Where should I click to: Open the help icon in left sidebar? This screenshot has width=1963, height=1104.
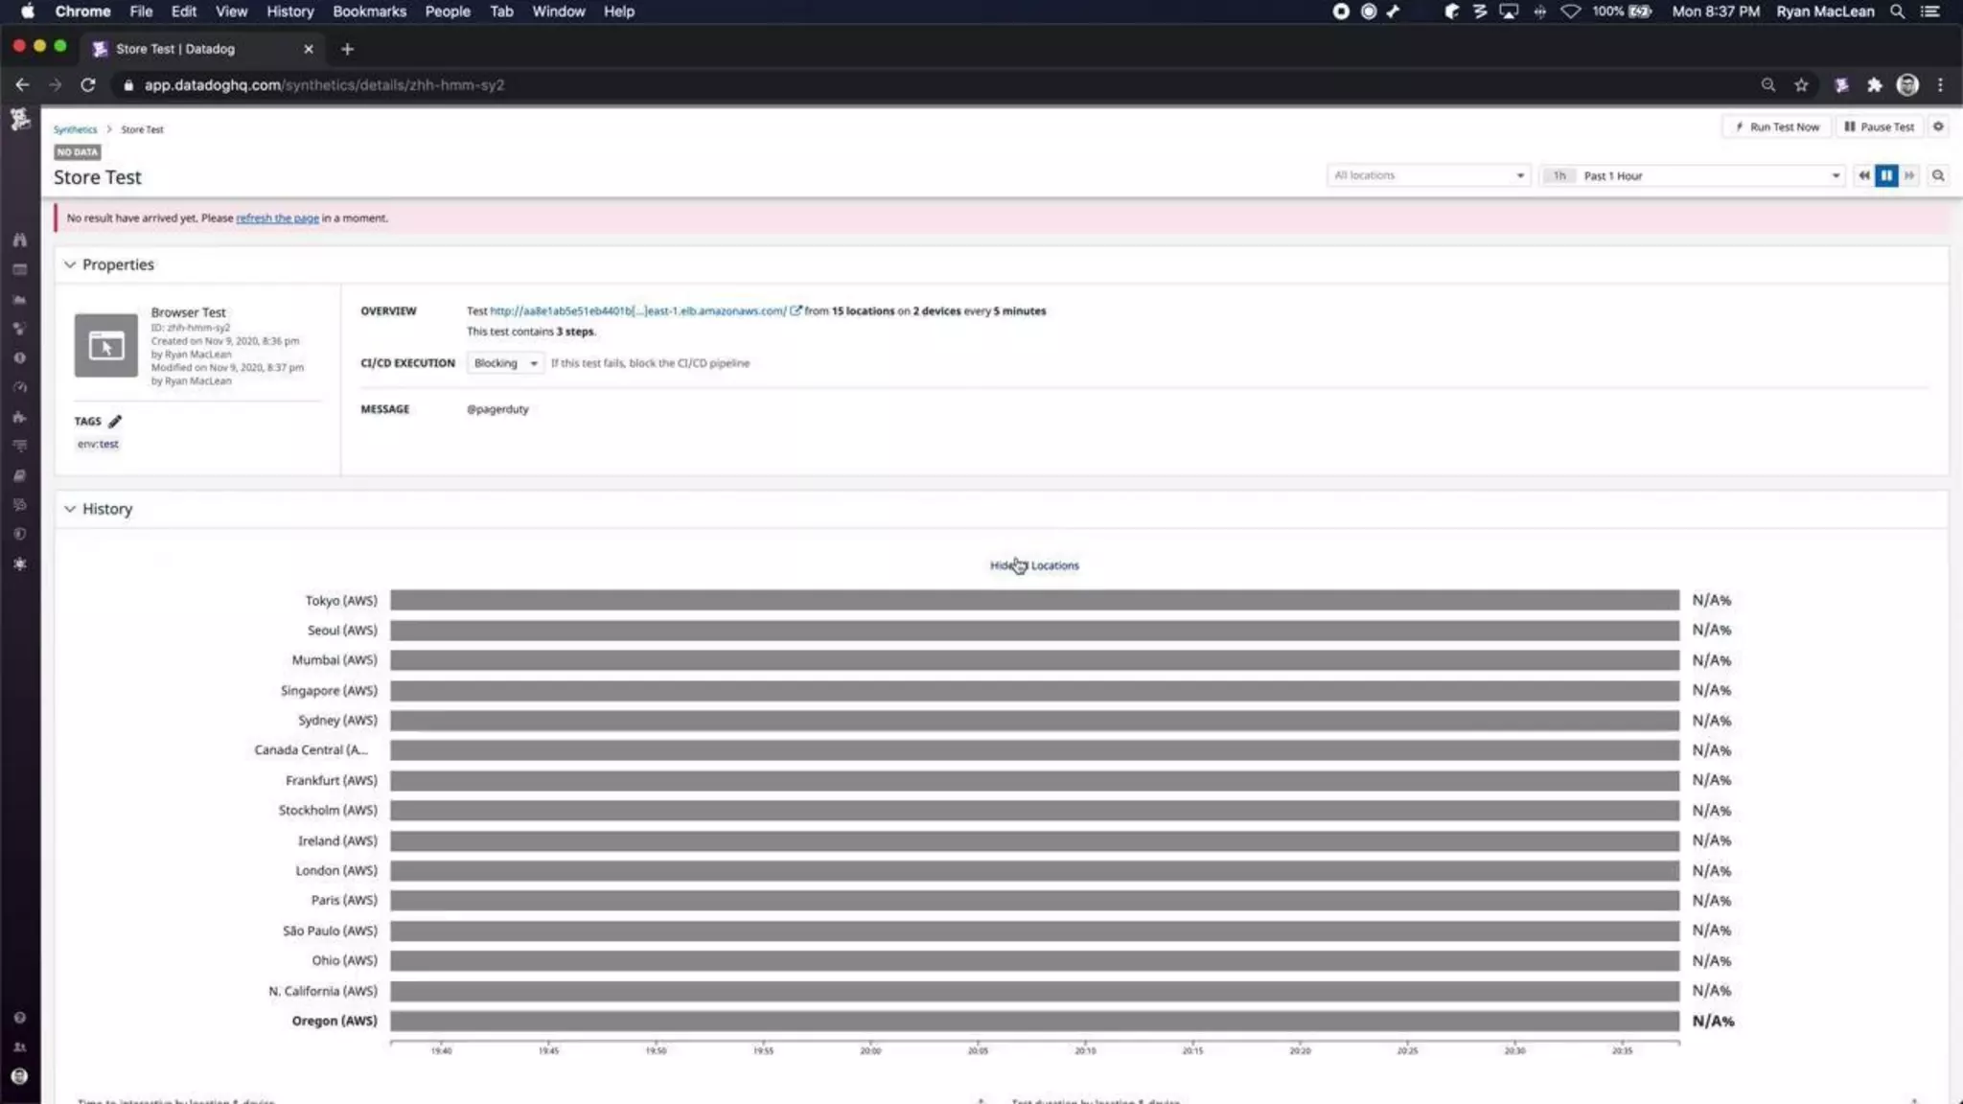point(19,1018)
